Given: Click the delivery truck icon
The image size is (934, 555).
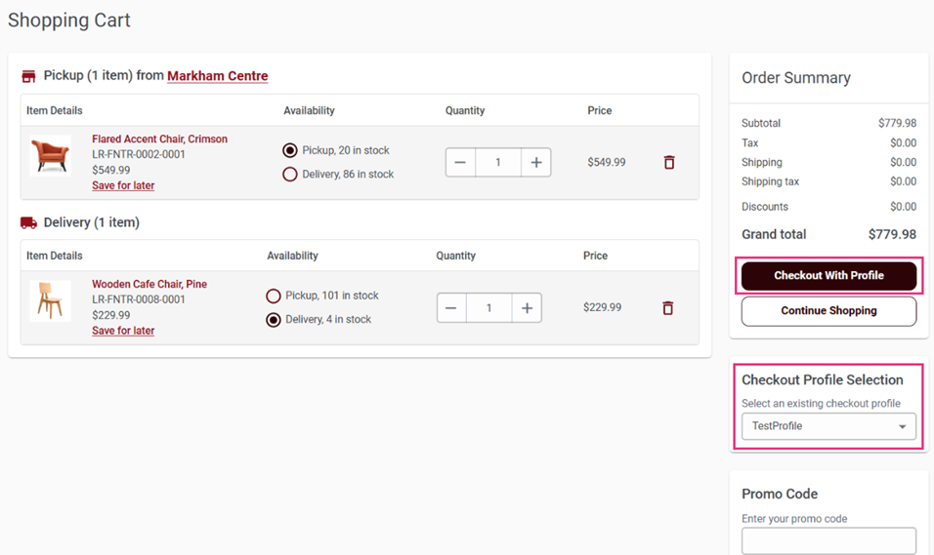Looking at the screenshot, I should click(28, 222).
